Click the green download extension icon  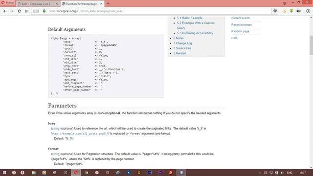pyautogui.click(x=291, y=11)
